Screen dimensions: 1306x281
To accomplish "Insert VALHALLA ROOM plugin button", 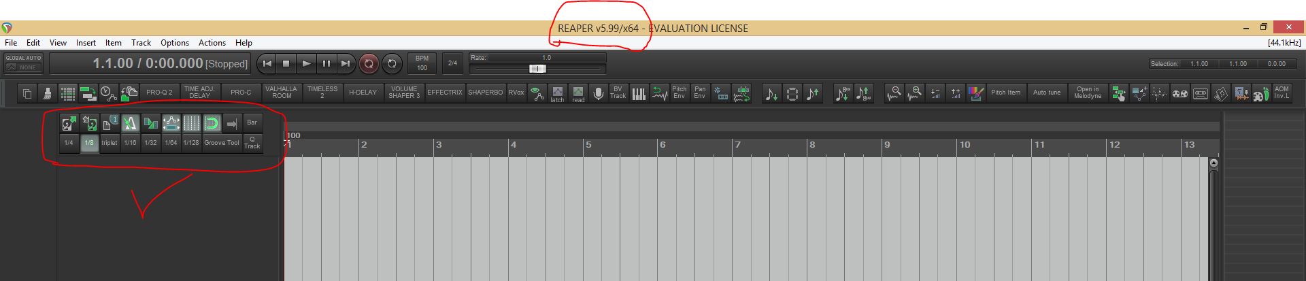I will [282, 93].
